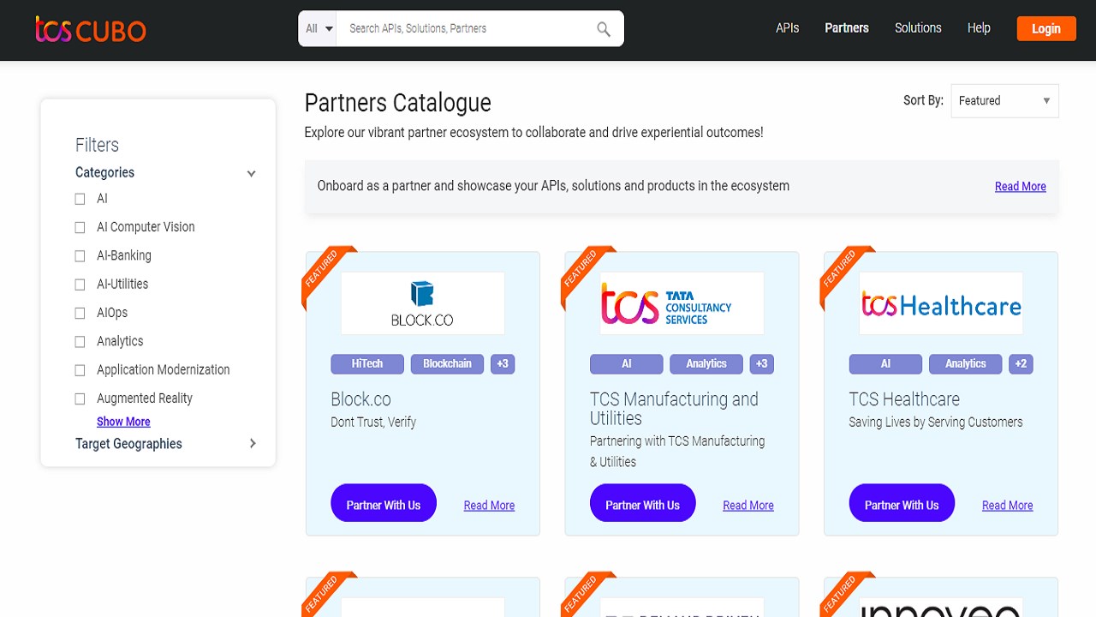Open Read More for TCS Healthcare
The image size is (1096, 617).
(1007, 506)
